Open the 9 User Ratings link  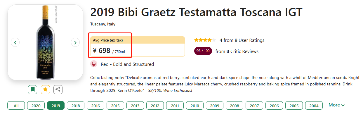249,40
